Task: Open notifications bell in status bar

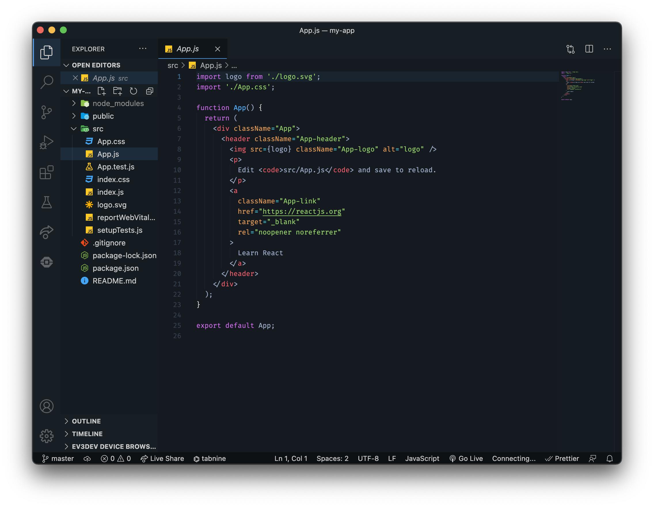Action: click(x=609, y=458)
